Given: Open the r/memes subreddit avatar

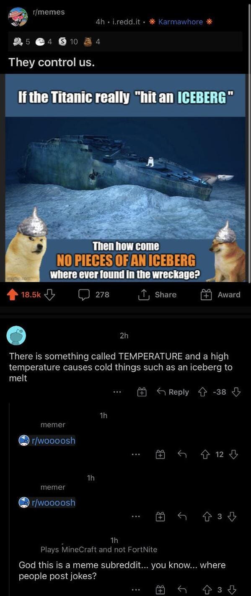Looking at the screenshot, I should coord(18,16).
